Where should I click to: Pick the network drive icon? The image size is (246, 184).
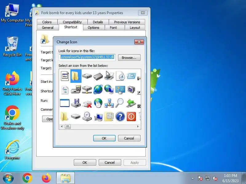click(x=87, y=90)
